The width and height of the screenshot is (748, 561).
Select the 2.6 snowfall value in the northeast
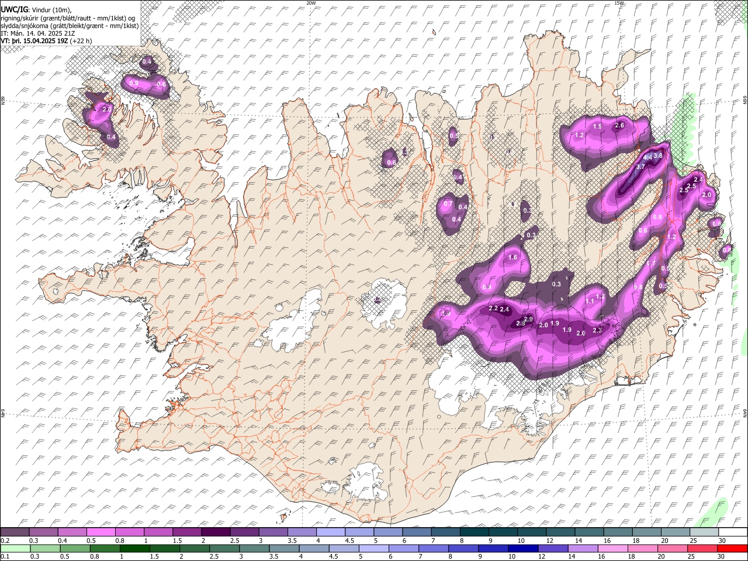coord(620,125)
